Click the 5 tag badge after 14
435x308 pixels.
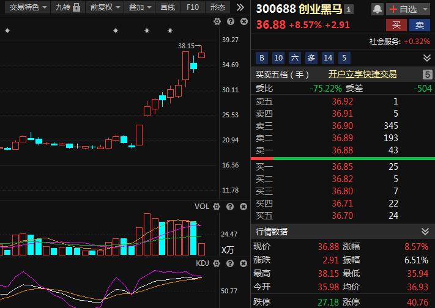coord(344,58)
